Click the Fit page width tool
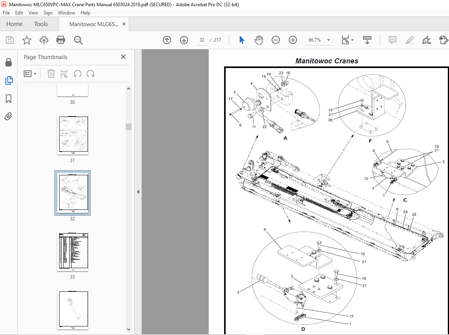This screenshot has width=449, height=335. 345,40
